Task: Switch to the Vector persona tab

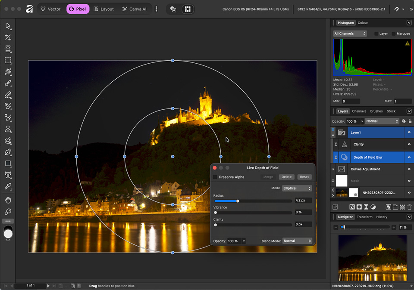Action: [x=50, y=9]
